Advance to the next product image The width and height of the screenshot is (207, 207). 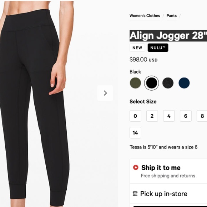coord(105,93)
